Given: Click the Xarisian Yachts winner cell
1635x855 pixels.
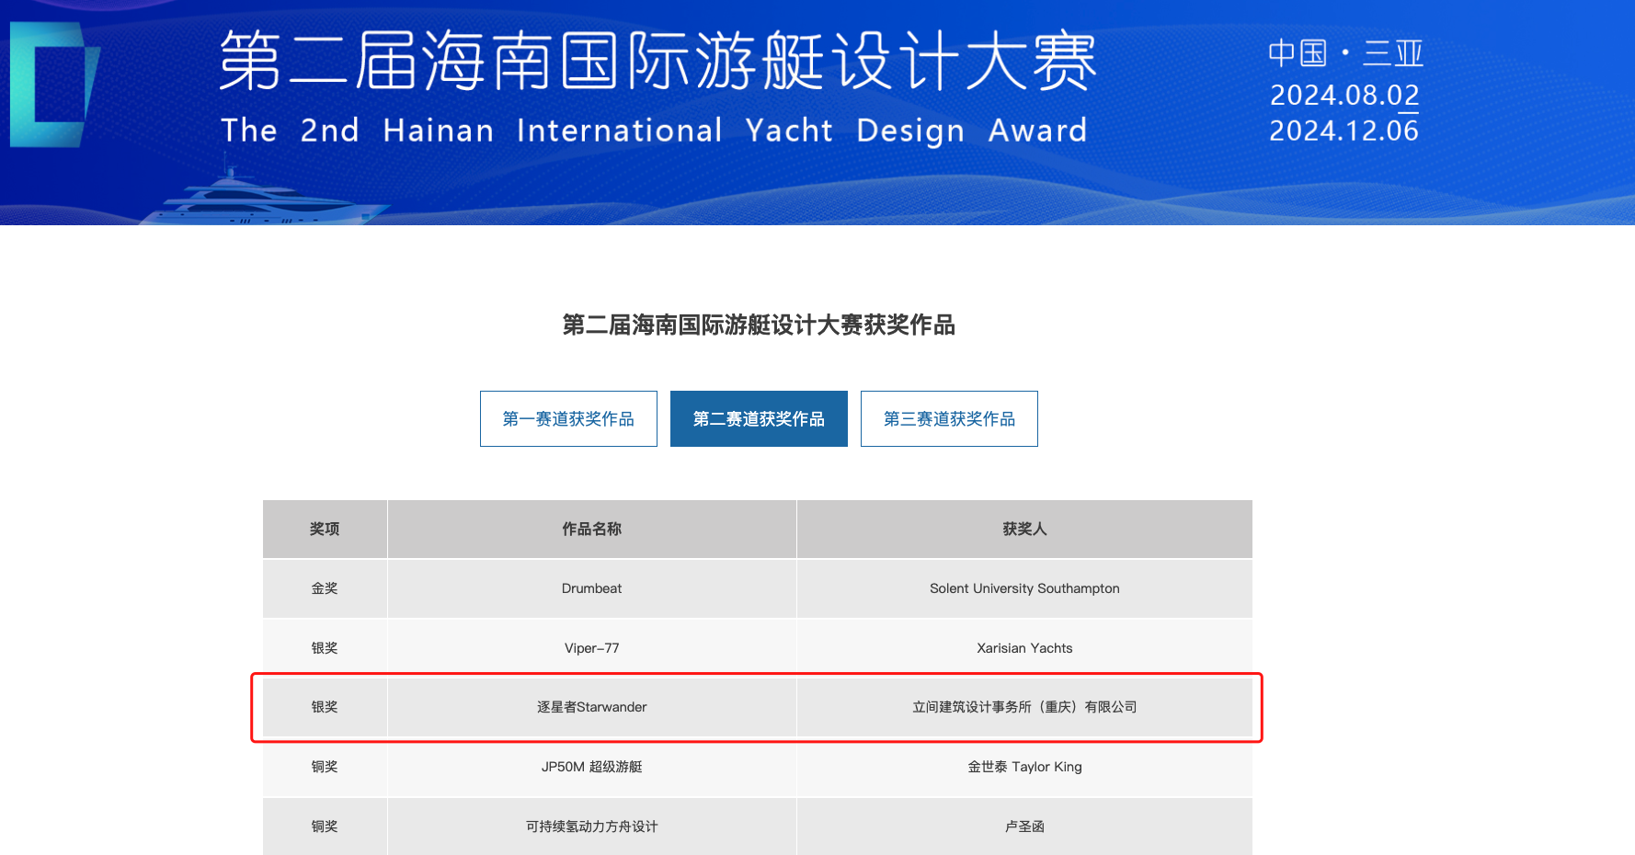Looking at the screenshot, I should coord(1024,648).
